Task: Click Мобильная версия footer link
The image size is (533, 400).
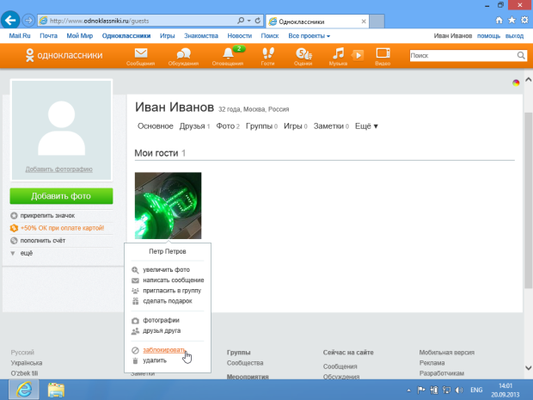Action: pos(447,353)
